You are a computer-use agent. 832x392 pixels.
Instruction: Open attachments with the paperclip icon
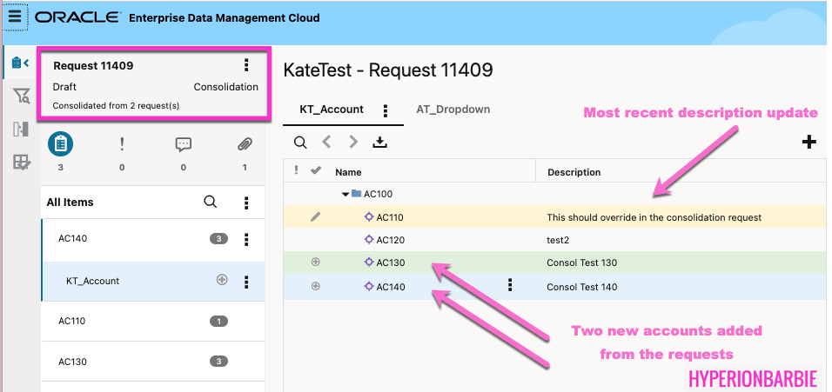click(245, 144)
